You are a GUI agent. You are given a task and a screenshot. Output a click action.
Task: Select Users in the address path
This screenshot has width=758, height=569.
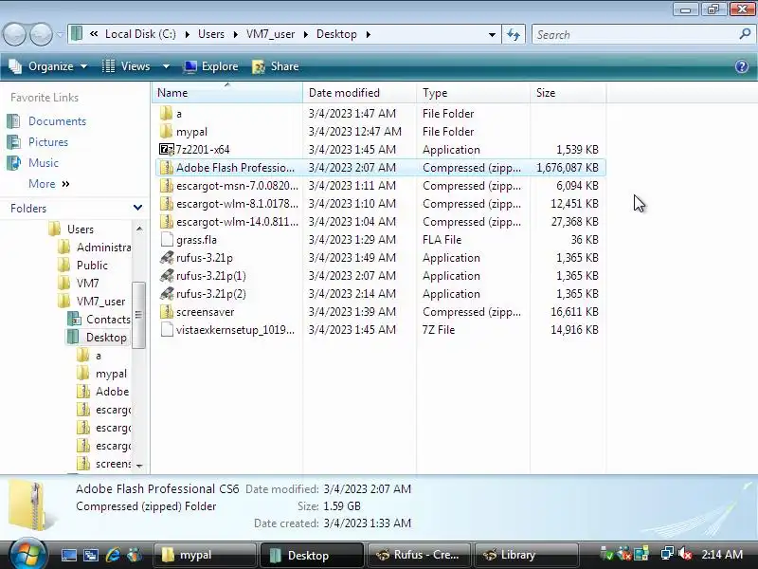point(211,34)
